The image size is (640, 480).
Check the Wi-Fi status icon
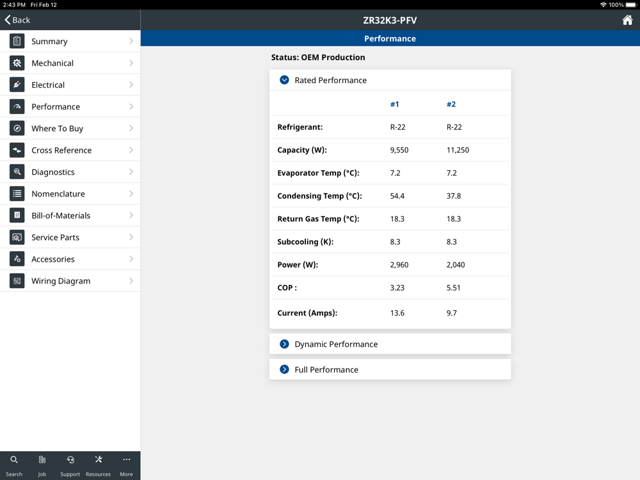point(604,5)
